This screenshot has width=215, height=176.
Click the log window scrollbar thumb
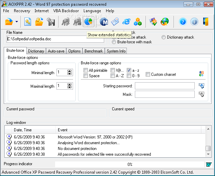click(208, 148)
